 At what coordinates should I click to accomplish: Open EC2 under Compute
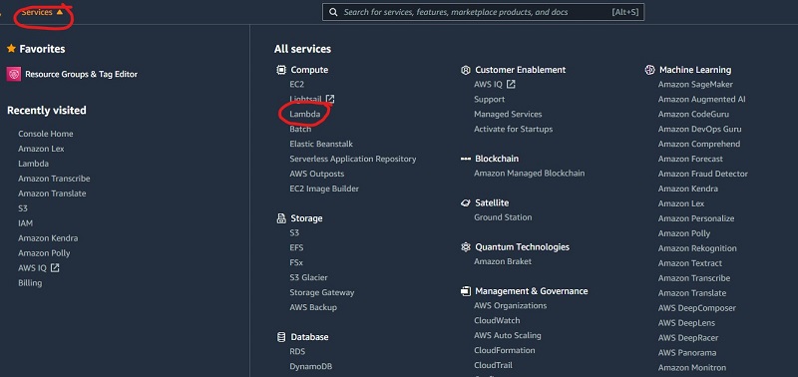(296, 85)
